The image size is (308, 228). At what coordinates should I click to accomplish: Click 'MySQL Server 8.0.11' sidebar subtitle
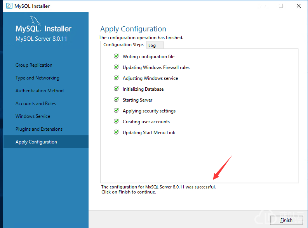(41, 39)
